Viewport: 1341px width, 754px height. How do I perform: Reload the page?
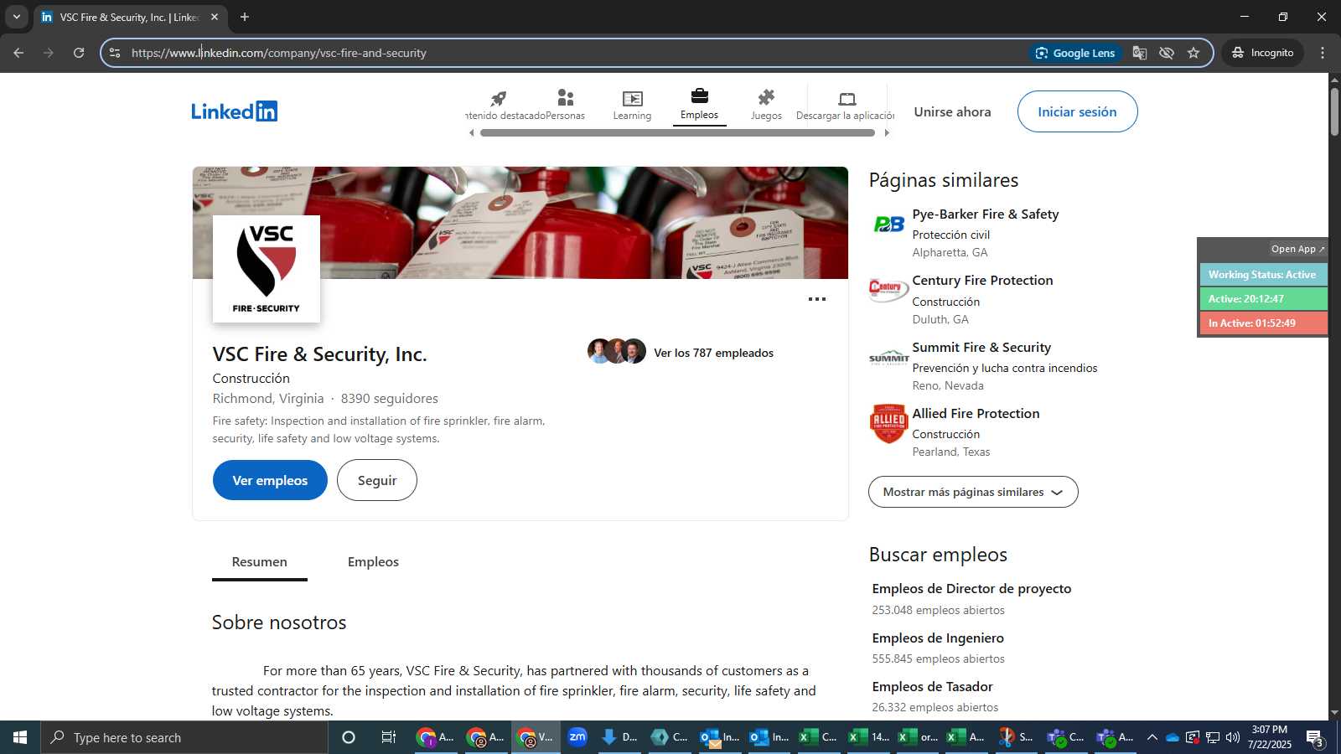(x=79, y=53)
